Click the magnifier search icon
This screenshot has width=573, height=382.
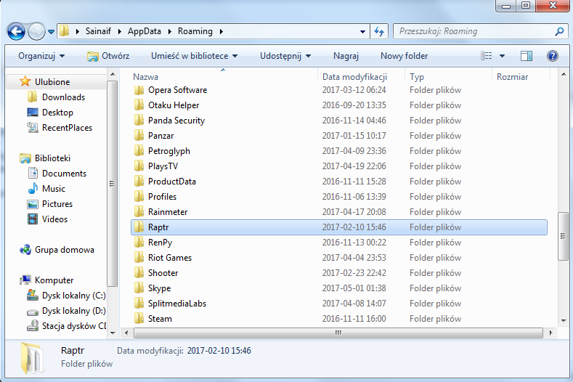[559, 31]
